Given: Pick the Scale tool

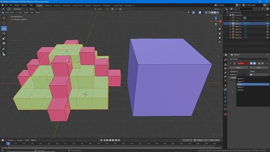Looking at the screenshot, I should coord(4,38).
